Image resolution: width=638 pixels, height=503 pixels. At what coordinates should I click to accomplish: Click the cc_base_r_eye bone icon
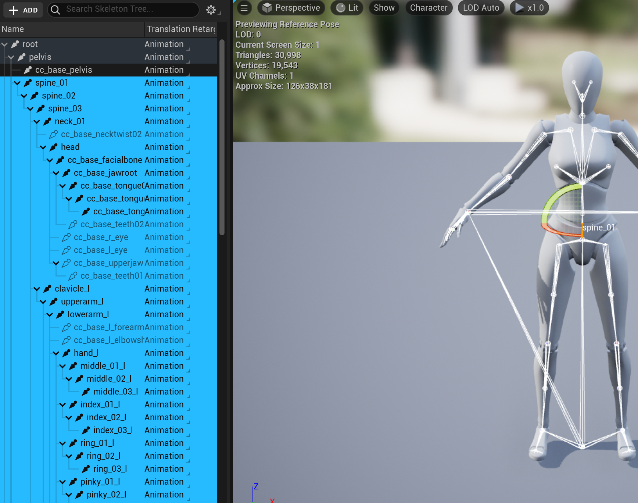click(x=67, y=238)
